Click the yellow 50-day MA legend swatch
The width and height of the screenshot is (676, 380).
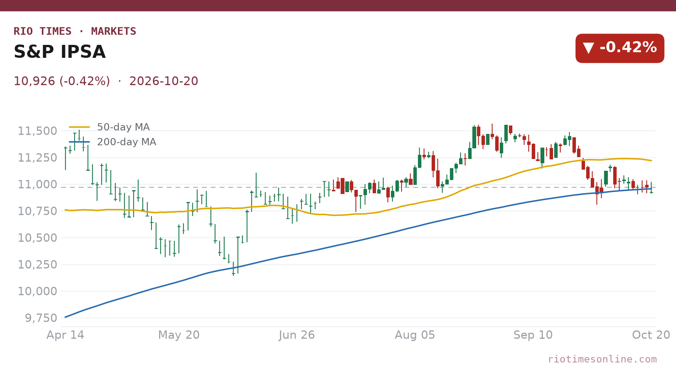point(80,127)
